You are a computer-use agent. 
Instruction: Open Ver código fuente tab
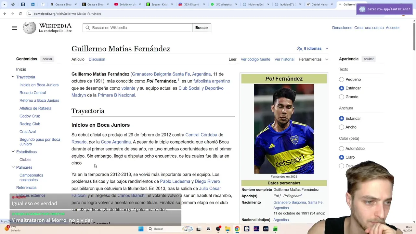point(255,59)
